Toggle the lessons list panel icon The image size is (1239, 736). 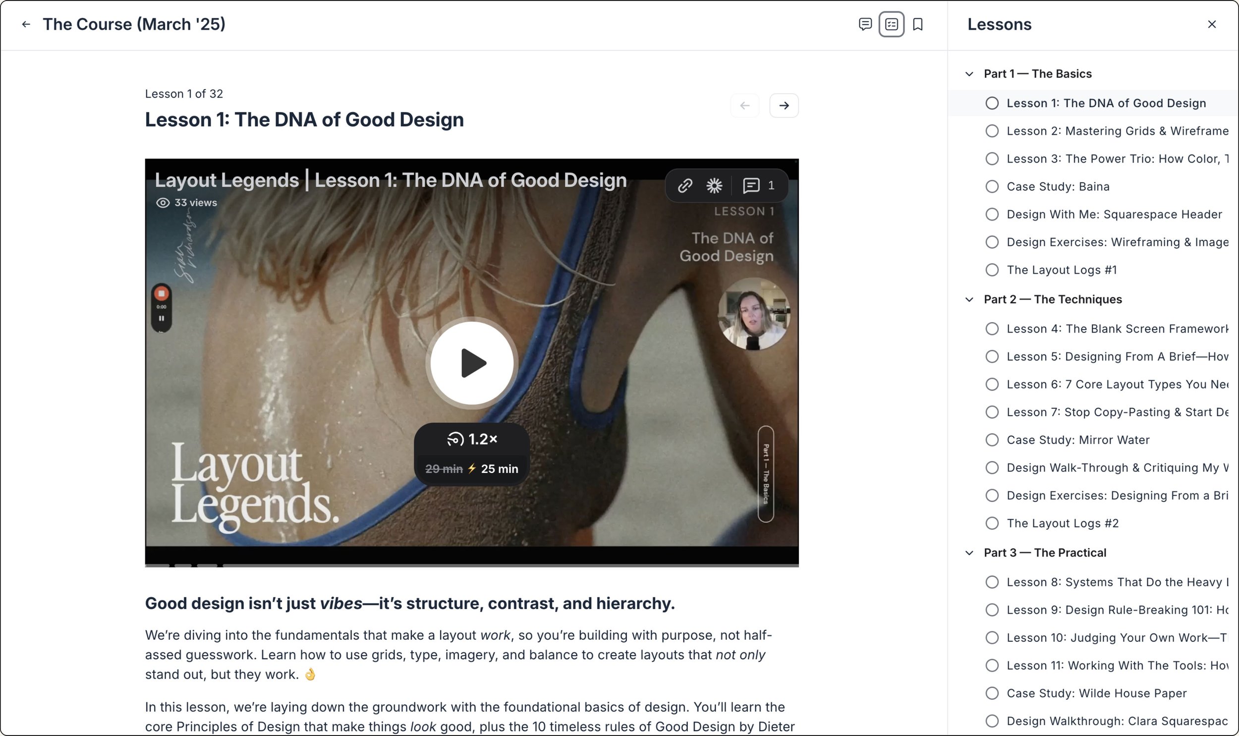(891, 24)
